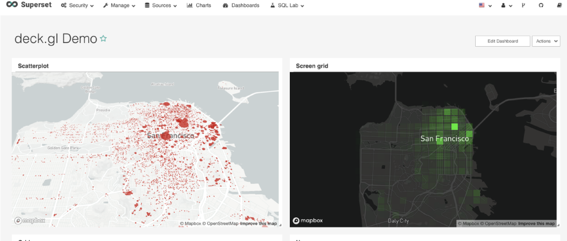The width and height of the screenshot is (567, 241).
Task: Click the mapbox logo in Screen grid map
Action: (308, 221)
